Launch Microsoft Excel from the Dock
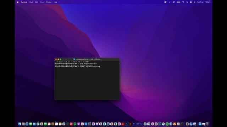Viewport: 227px width, 127px height. [x=116, y=124]
